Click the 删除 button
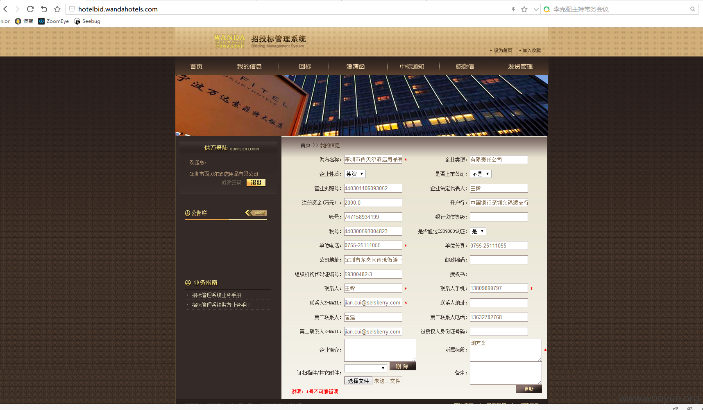Image resolution: width=703 pixels, height=410 pixels. (x=402, y=366)
